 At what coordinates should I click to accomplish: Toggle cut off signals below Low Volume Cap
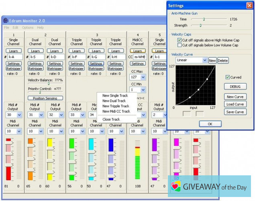click(179, 45)
